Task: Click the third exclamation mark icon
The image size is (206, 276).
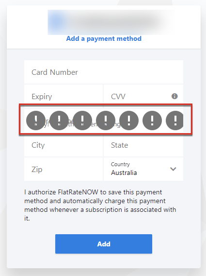Action: point(82,121)
